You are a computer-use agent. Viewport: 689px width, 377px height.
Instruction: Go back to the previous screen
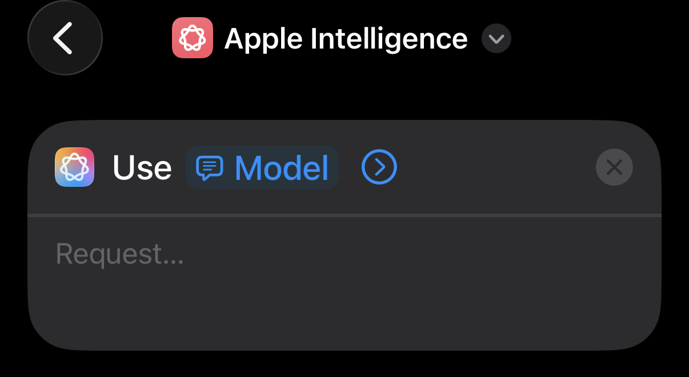pyautogui.click(x=65, y=38)
